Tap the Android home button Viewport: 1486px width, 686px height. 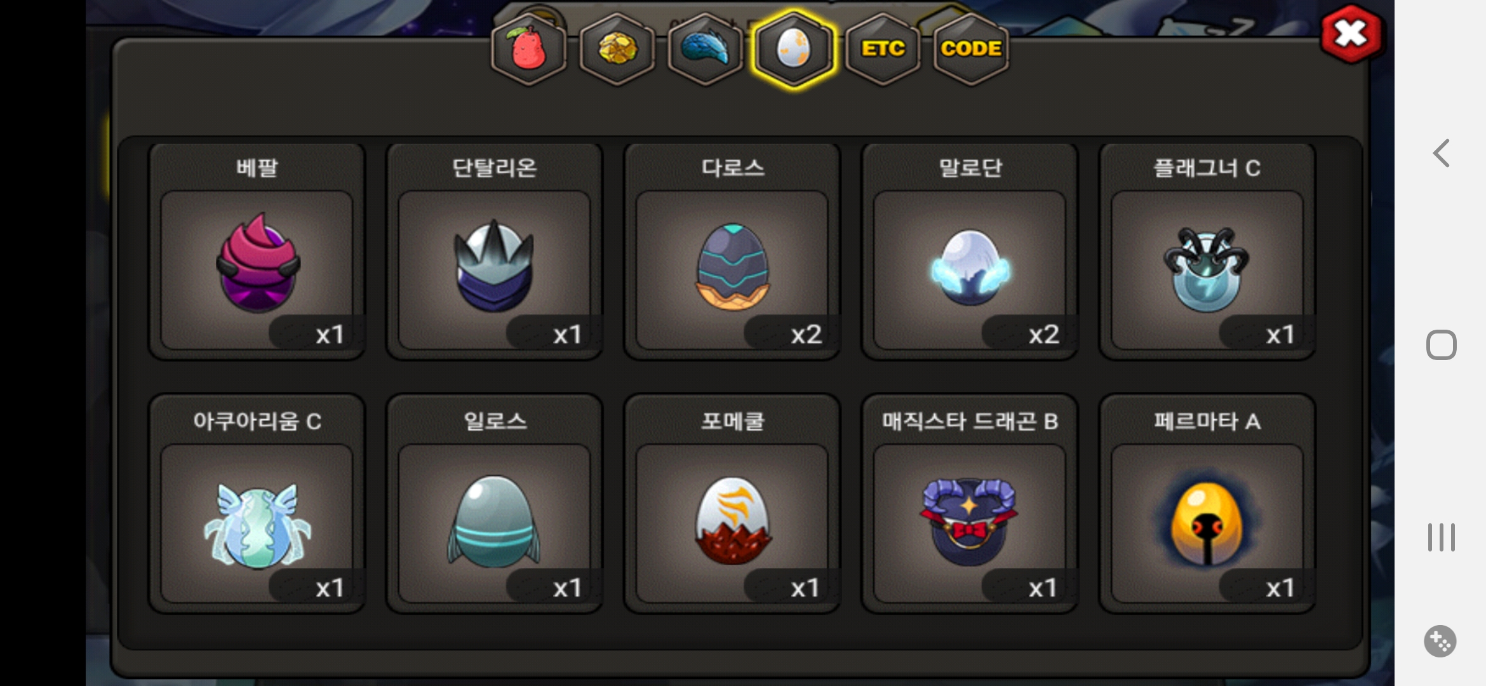pyautogui.click(x=1441, y=345)
